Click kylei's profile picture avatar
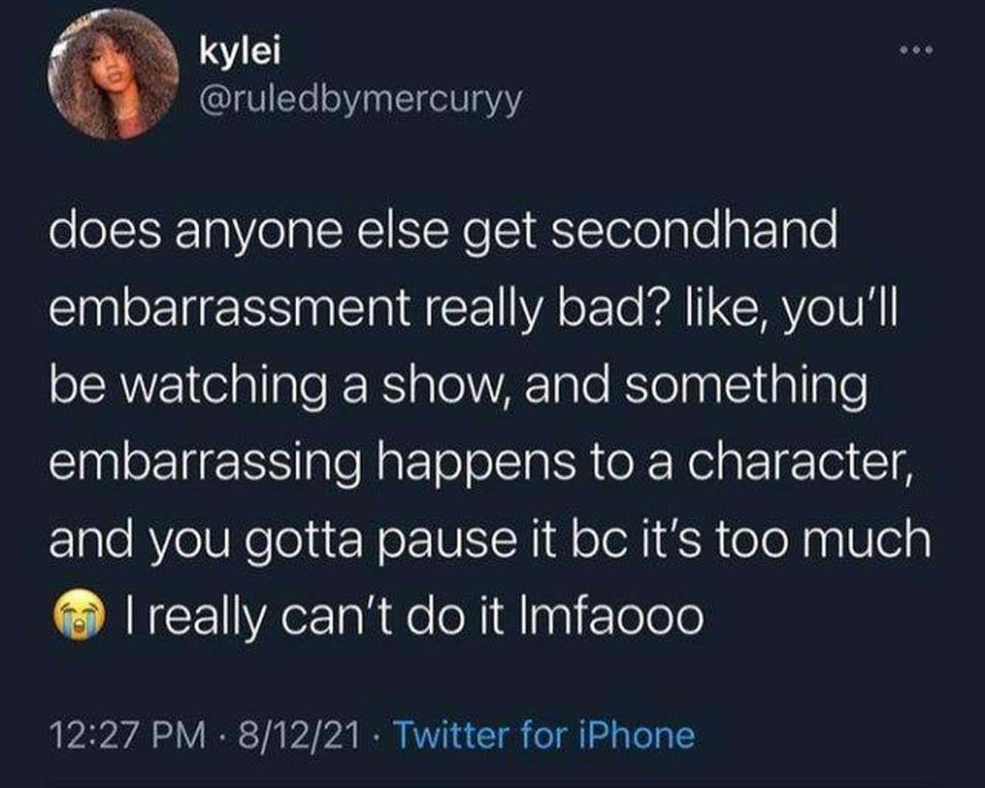The width and height of the screenshot is (985, 788). [114, 74]
